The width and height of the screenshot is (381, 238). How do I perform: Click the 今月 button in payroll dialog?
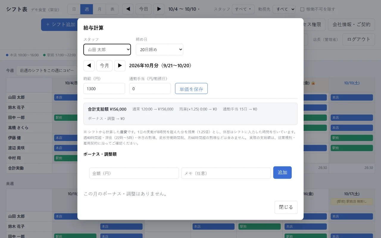104,65
